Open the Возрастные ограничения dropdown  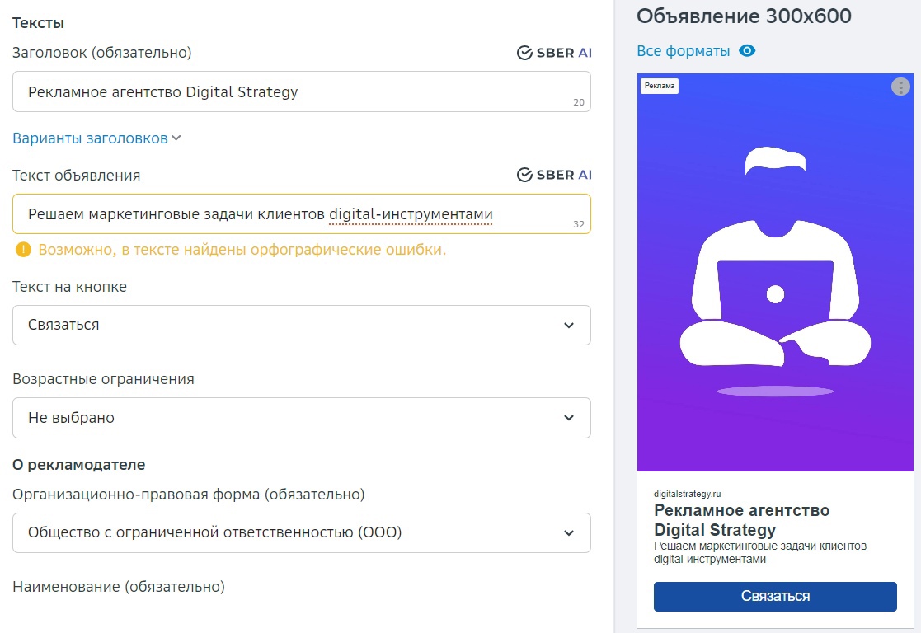point(301,418)
